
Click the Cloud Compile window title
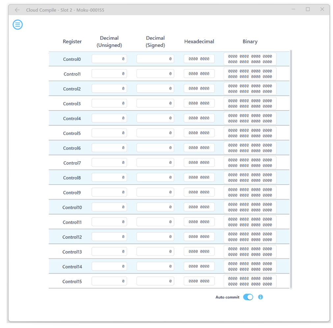65,10
